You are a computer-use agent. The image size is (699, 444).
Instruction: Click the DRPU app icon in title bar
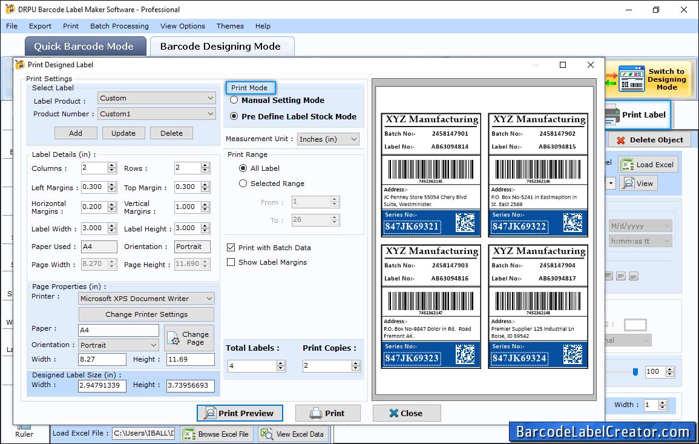click(x=9, y=9)
